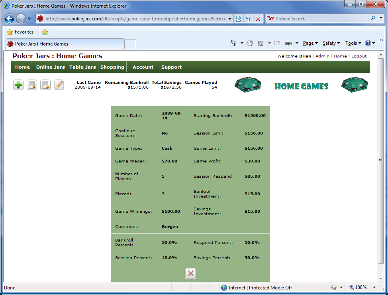The image size is (388, 295).
Task: Open the Home icon dropdown arrow
Action: [x=242, y=43]
